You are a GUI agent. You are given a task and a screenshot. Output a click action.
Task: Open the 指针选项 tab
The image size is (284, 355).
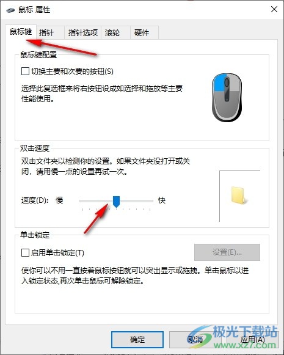point(83,33)
